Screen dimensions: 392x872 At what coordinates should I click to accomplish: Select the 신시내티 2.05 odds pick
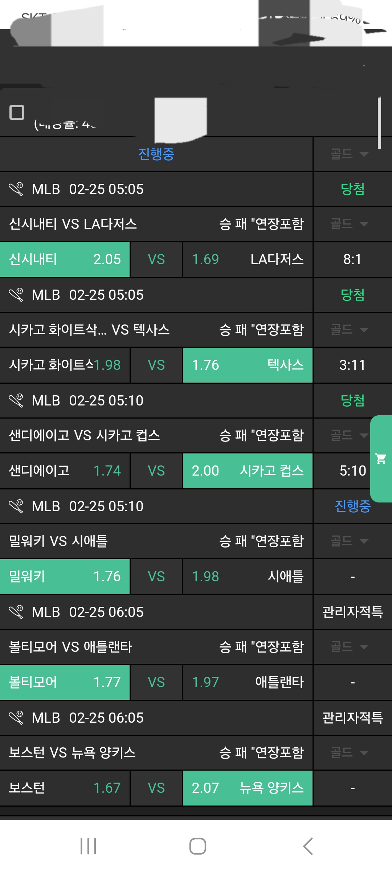click(65, 259)
